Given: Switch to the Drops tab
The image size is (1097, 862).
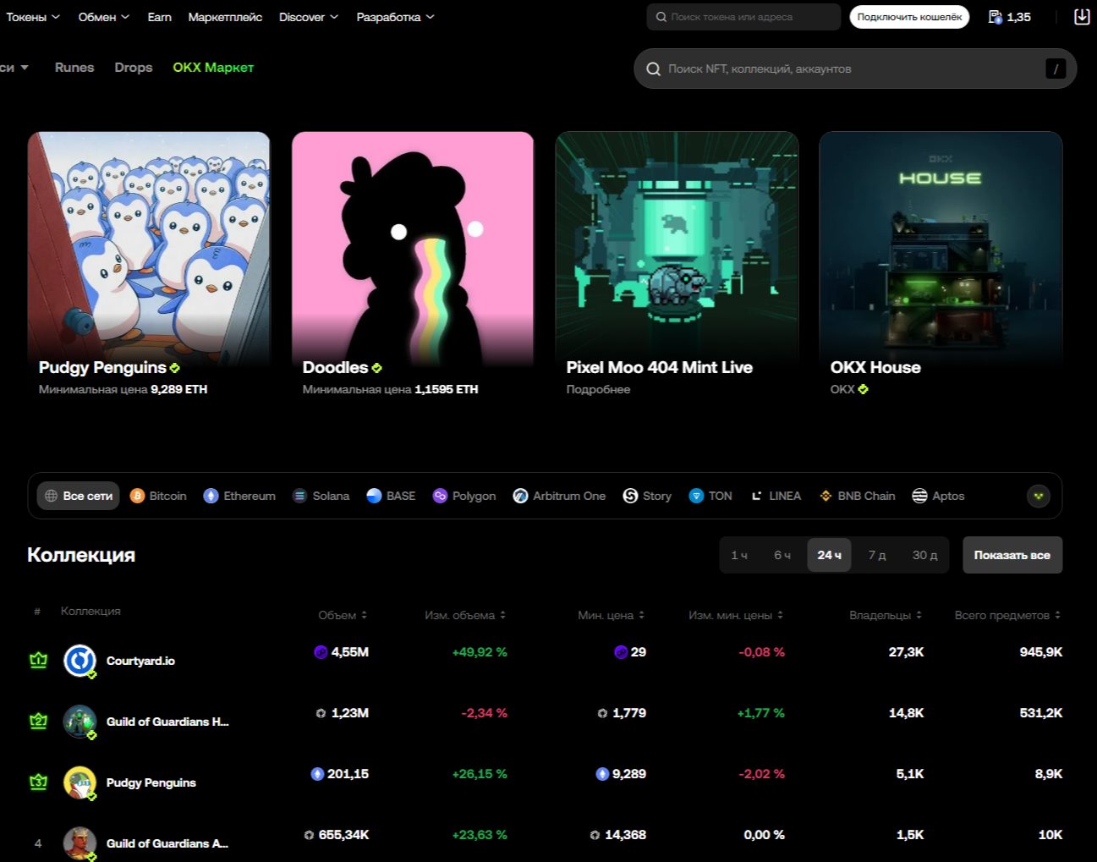Looking at the screenshot, I should point(134,68).
